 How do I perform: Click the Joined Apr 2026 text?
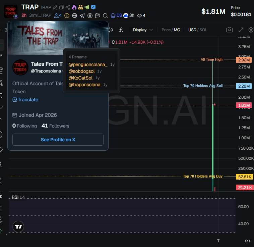(35, 115)
